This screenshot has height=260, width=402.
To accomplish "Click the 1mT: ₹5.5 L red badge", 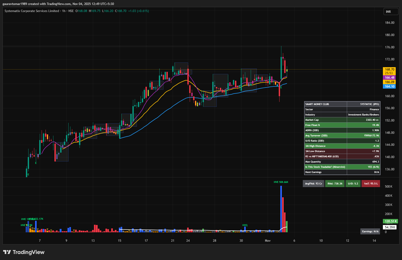I will click(371, 183).
